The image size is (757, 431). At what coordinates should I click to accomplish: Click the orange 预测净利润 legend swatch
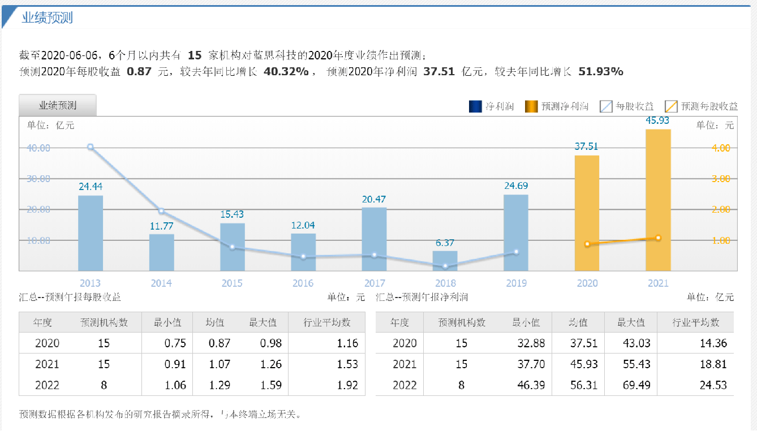(531, 106)
